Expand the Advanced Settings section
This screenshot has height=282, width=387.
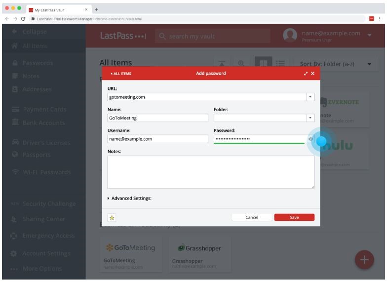point(129,199)
